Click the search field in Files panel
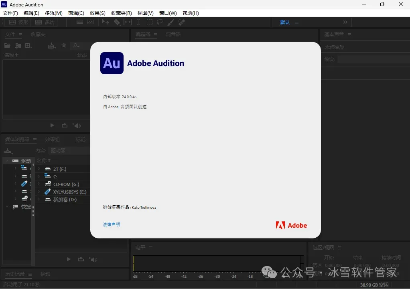The image size is (410, 289). [x=81, y=46]
